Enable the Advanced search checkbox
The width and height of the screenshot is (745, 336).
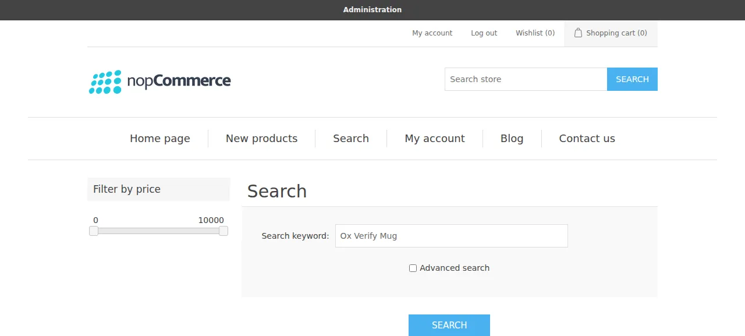(x=413, y=268)
